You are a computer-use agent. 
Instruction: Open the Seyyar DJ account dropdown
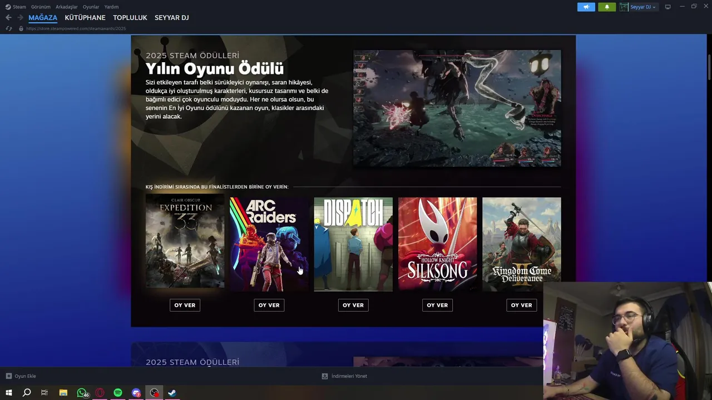pos(642,7)
